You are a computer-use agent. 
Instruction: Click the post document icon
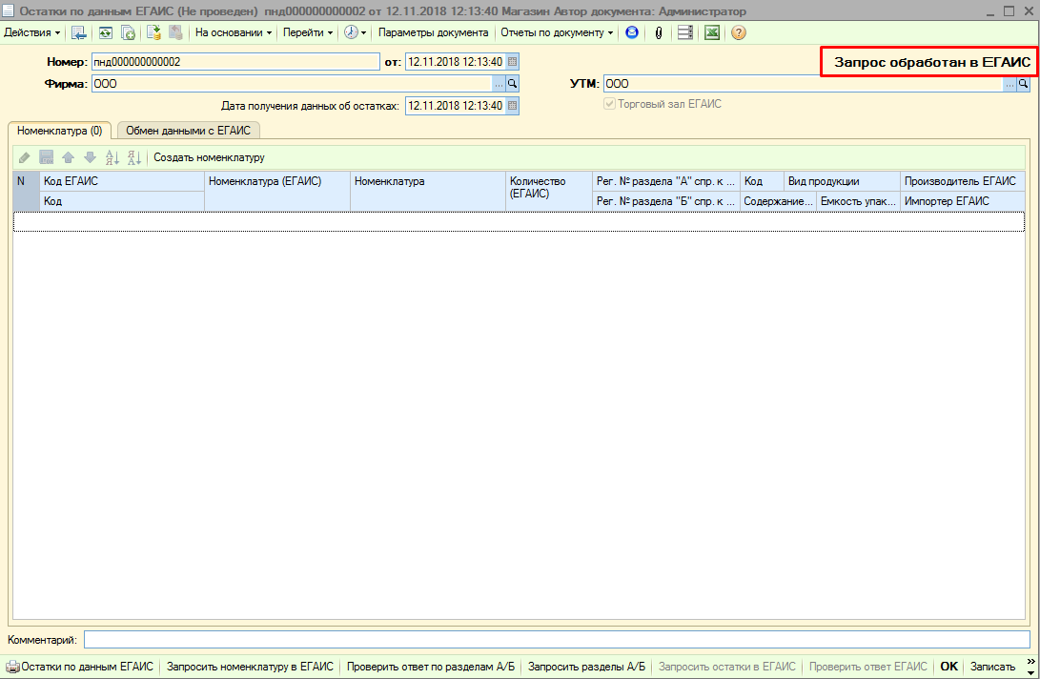(153, 32)
